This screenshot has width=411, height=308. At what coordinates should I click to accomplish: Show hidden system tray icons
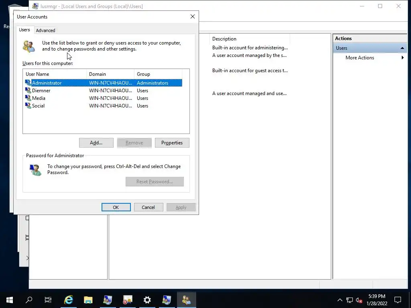pyautogui.click(x=340, y=300)
